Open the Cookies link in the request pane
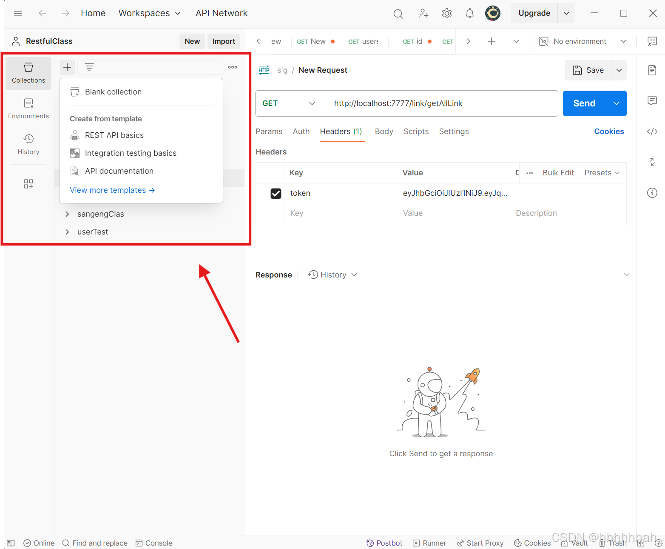Viewport: 665px width, 549px height. 609,132
